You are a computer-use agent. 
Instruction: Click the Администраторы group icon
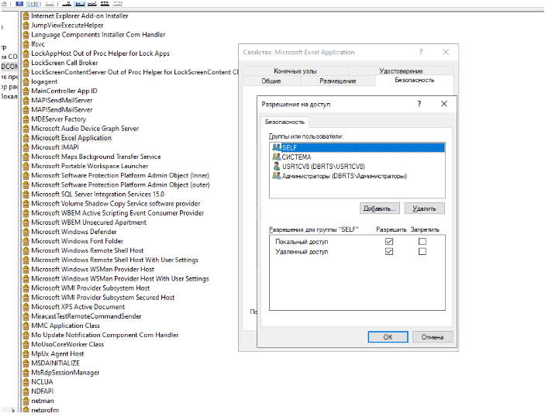tap(277, 176)
